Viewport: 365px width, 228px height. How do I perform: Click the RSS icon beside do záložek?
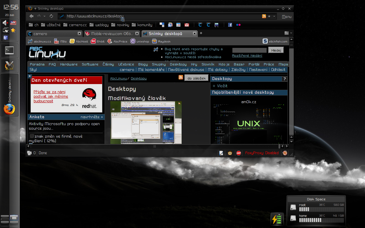click(x=181, y=77)
